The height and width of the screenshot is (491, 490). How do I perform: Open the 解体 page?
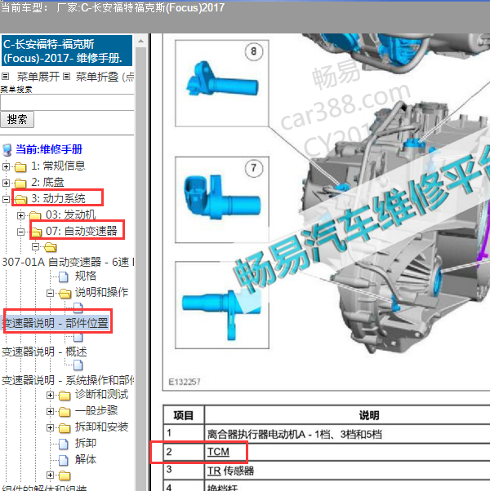click(x=85, y=459)
